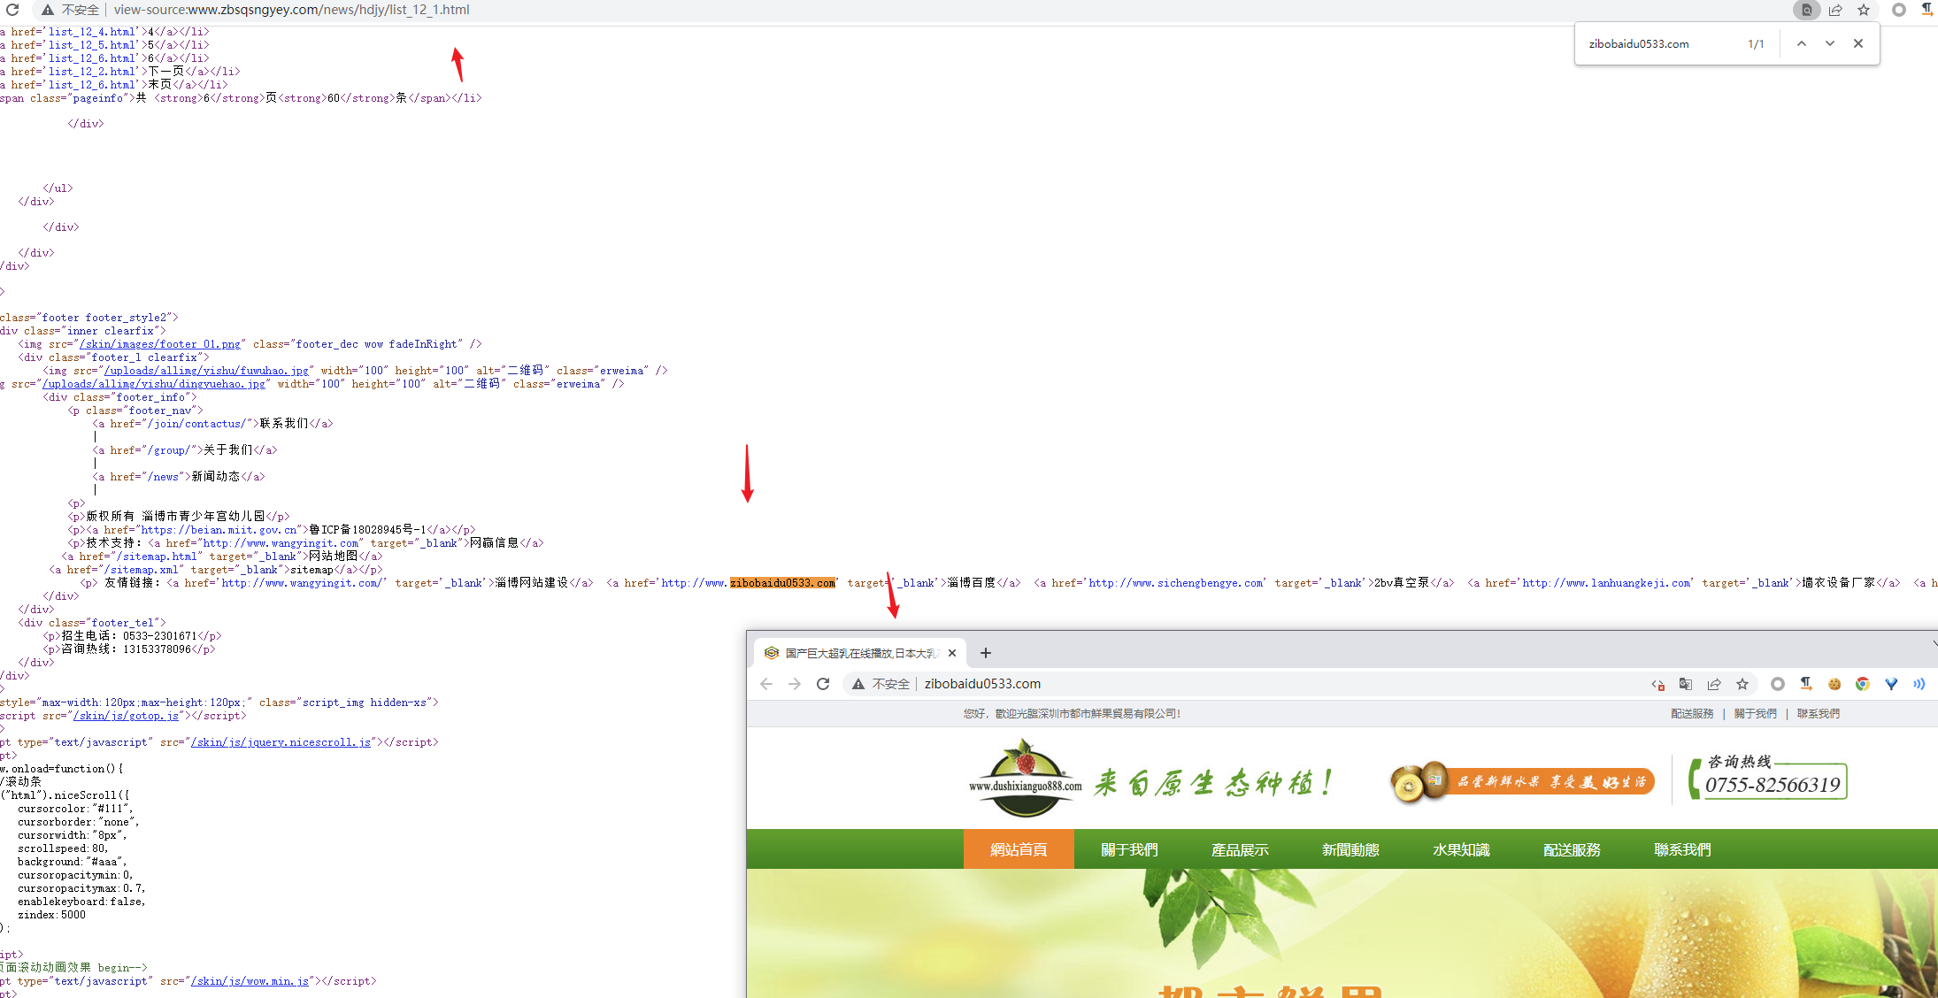Image resolution: width=1938 pixels, height=998 pixels.
Task: Open 產品展示 navigation item
Action: click(1240, 849)
